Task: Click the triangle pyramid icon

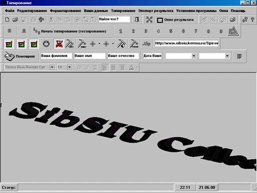Action: click(233, 31)
